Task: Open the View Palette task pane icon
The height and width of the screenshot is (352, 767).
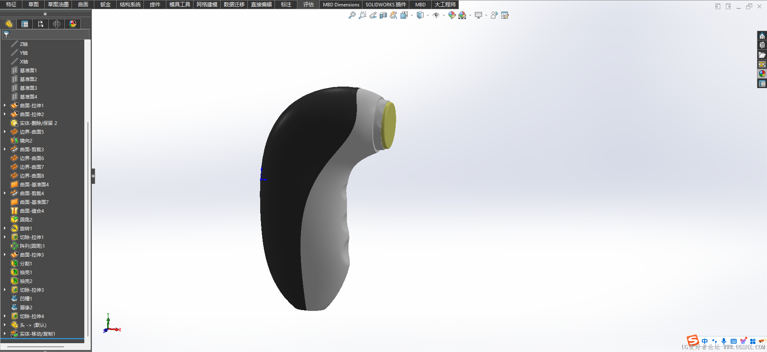Action: [762, 64]
